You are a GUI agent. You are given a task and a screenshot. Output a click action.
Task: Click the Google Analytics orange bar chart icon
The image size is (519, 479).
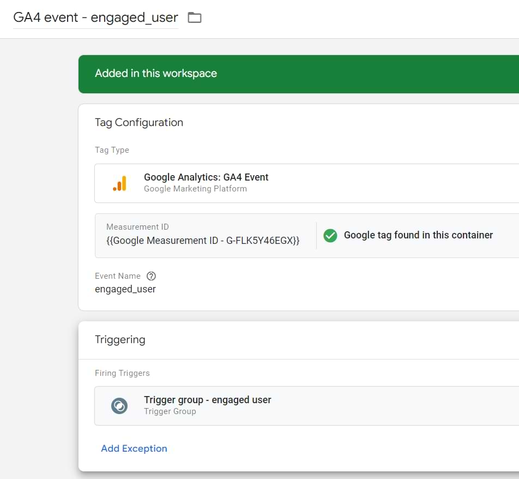[119, 183]
